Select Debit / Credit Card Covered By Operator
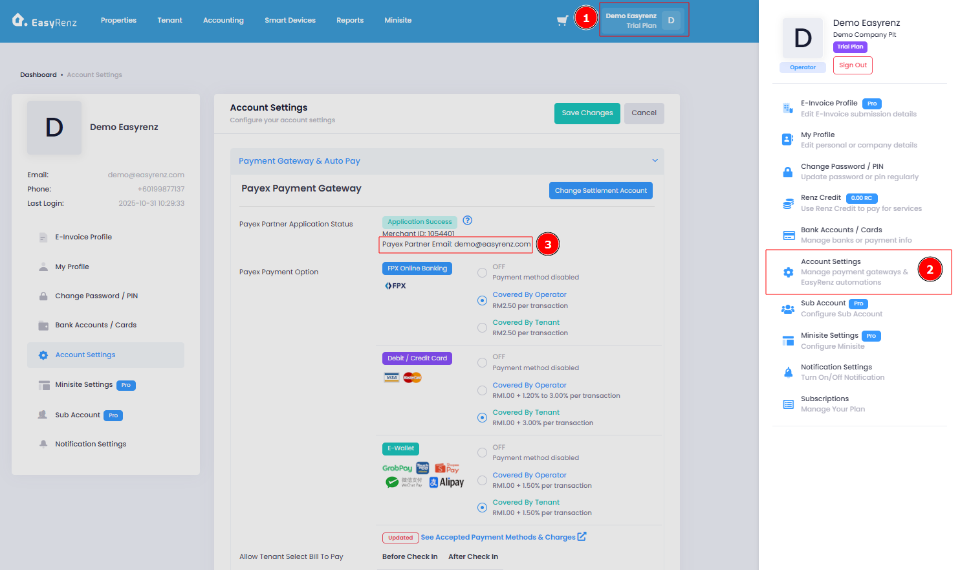This screenshot has width=960, height=570. [x=482, y=391]
